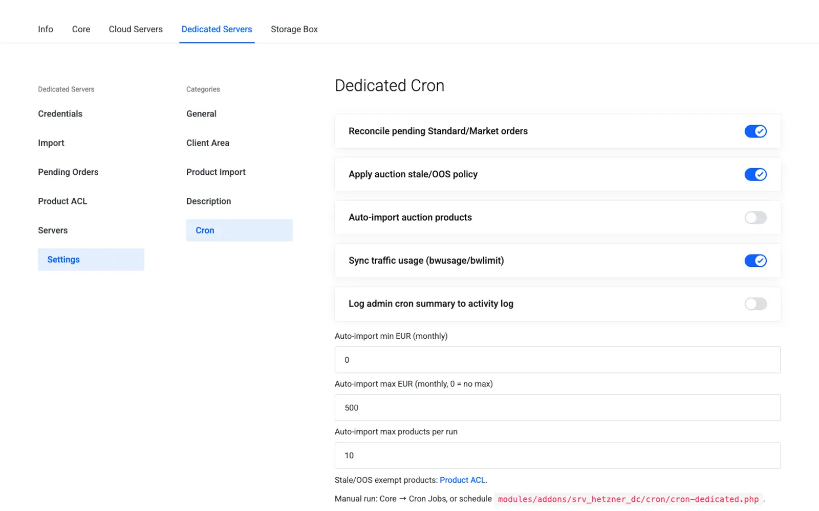Open the General settings category
Screen dimensions: 819x511
tap(201, 113)
